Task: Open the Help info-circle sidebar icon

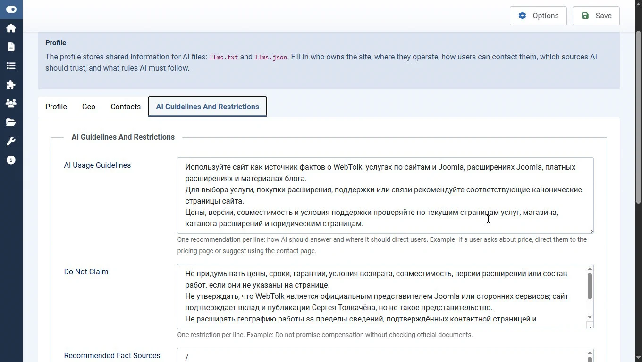Action: click(x=11, y=160)
